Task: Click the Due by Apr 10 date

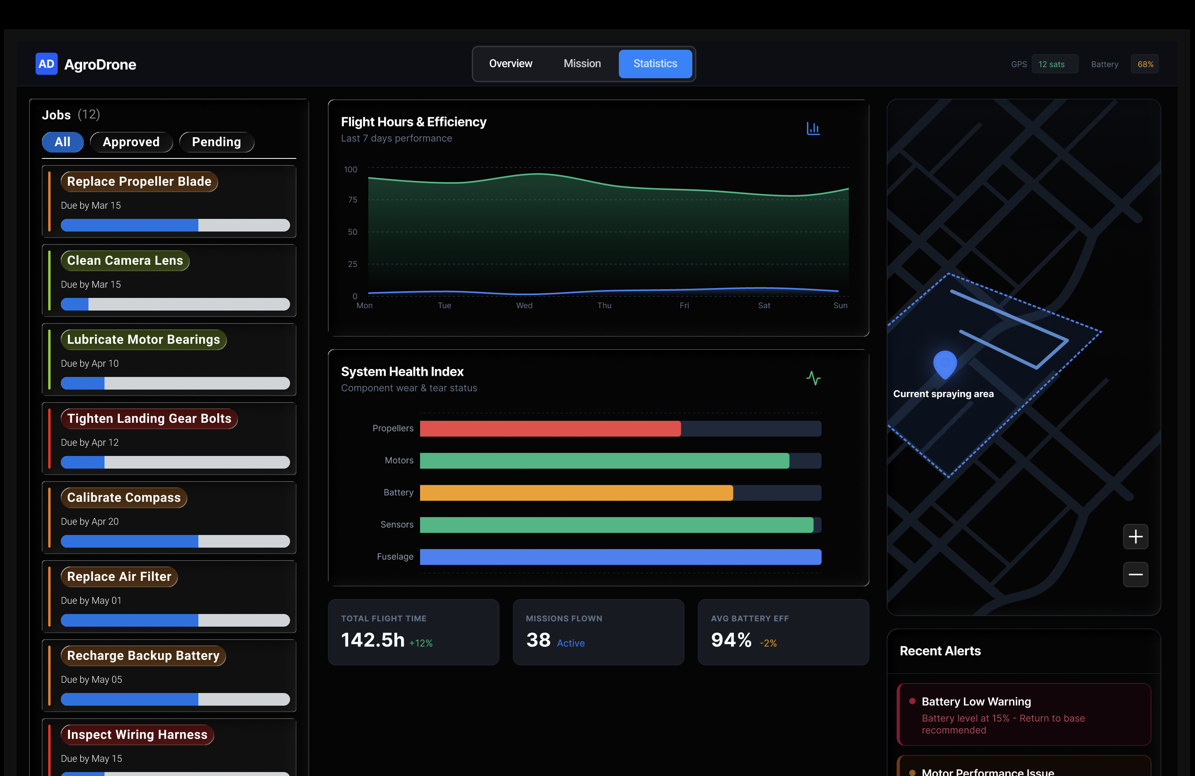Action: pos(90,364)
